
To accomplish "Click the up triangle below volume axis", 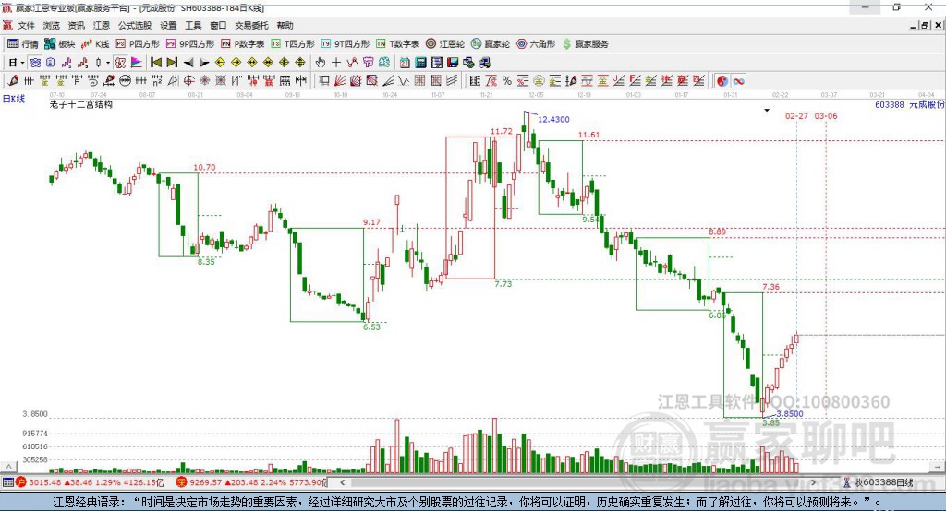I will tap(8, 467).
